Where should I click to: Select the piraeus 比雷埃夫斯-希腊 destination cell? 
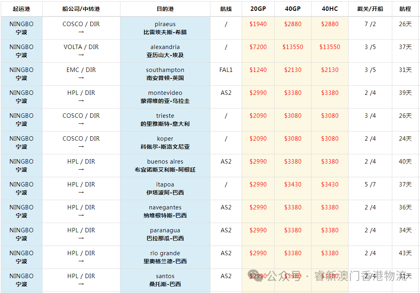point(165,28)
